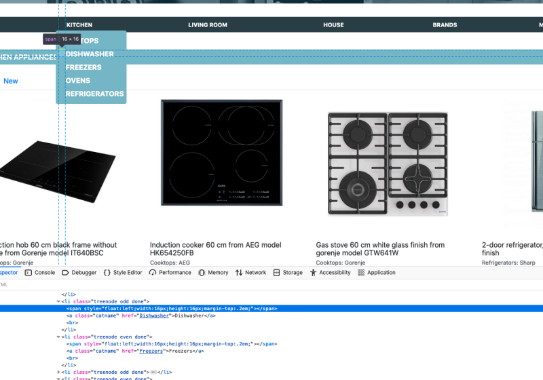Switch to the Performance tab
The height and width of the screenshot is (380, 543).
tap(170, 273)
